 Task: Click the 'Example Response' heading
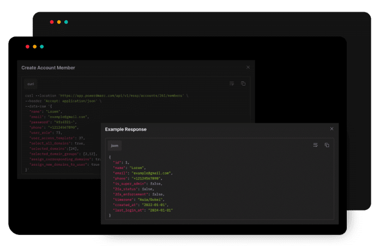125,129
